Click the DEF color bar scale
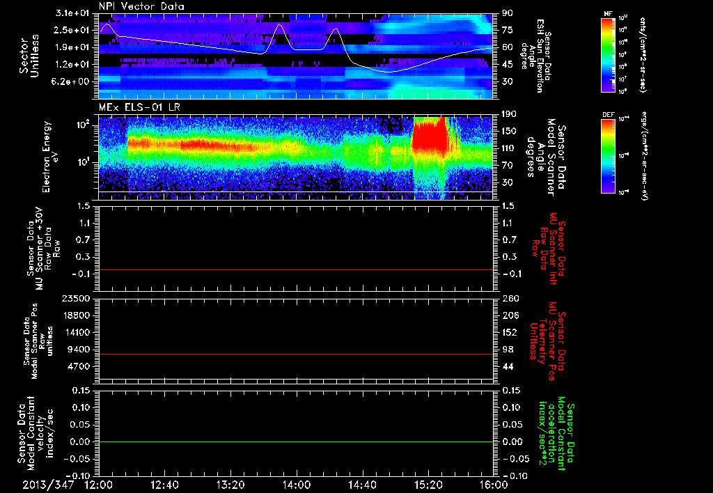Screen dimensions: 713x493 609,156
